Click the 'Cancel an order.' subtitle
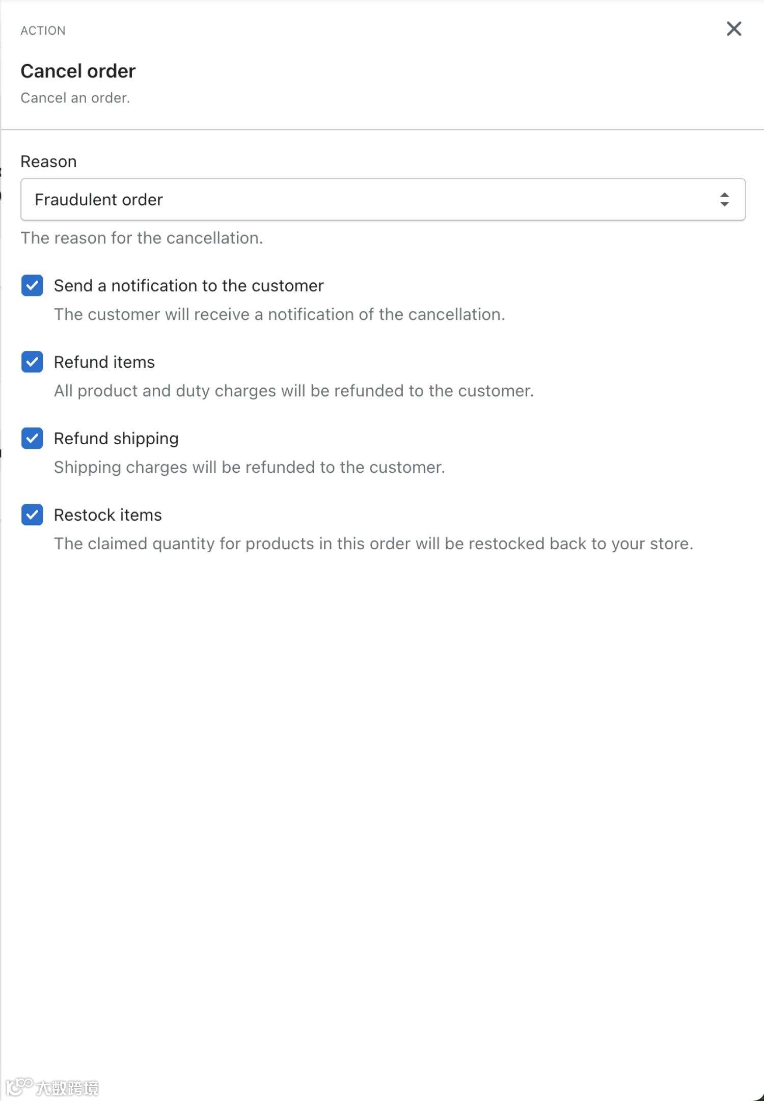 [75, 98]
